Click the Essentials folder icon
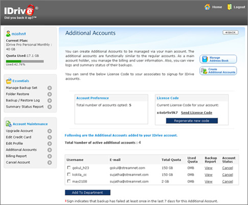Viewport: 248px width, 205px height. 9,81
